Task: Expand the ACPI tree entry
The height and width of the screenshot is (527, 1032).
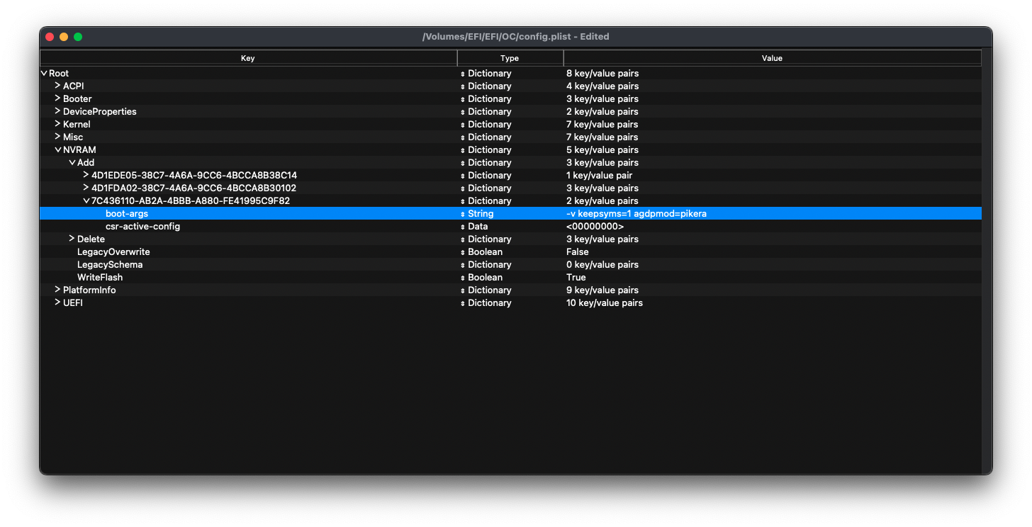Action: click(x=58, y=86)
